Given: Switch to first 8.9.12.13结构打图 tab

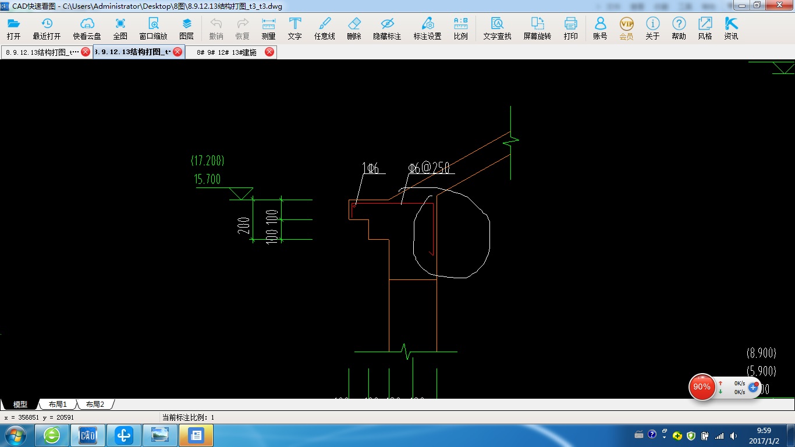Looking at the screenshot, I should 42,52.
